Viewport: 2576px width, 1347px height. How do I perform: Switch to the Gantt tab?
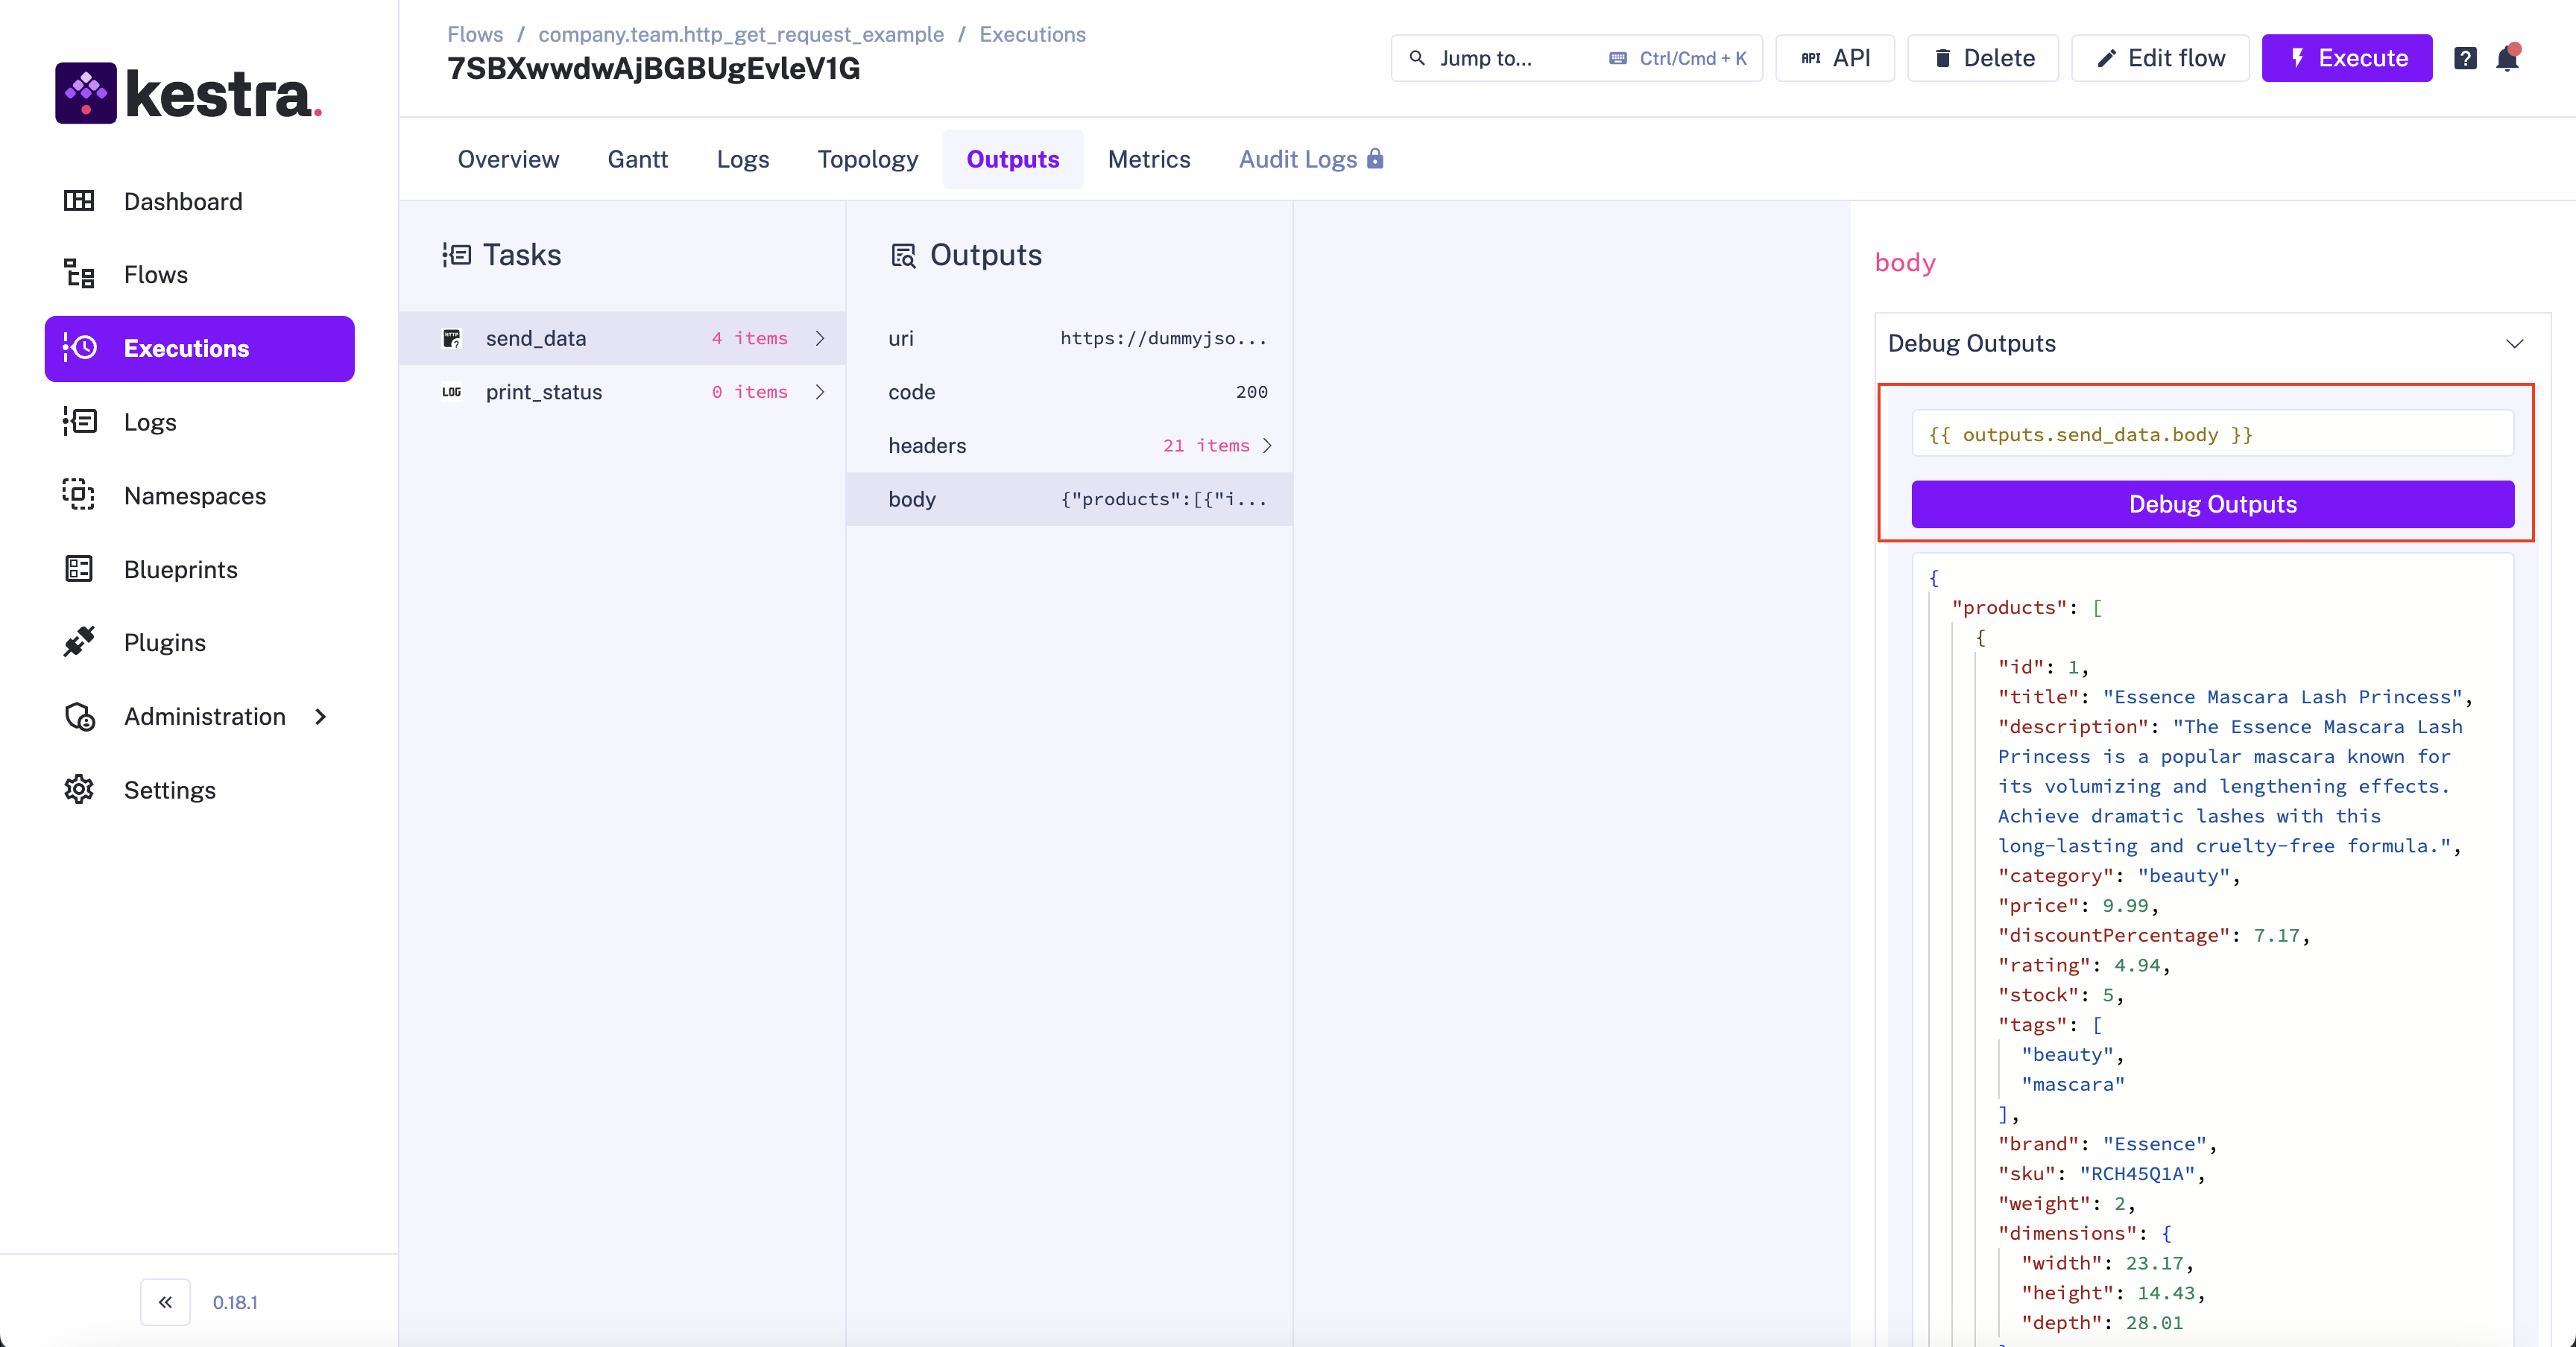[x=637, y=159]
